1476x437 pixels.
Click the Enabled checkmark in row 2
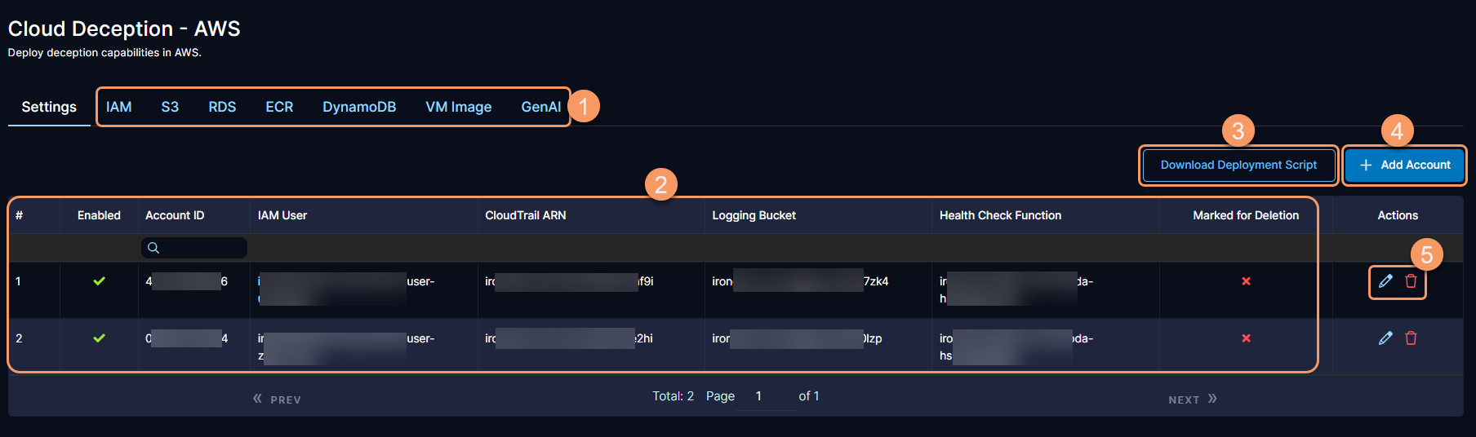point(99,338)
